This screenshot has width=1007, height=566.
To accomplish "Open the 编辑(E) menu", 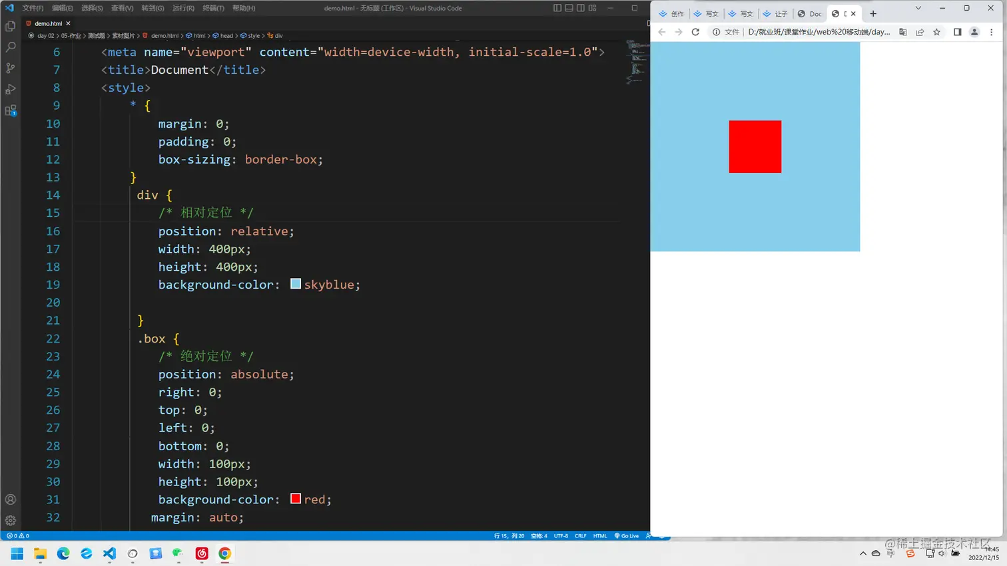I will (63, 8).
